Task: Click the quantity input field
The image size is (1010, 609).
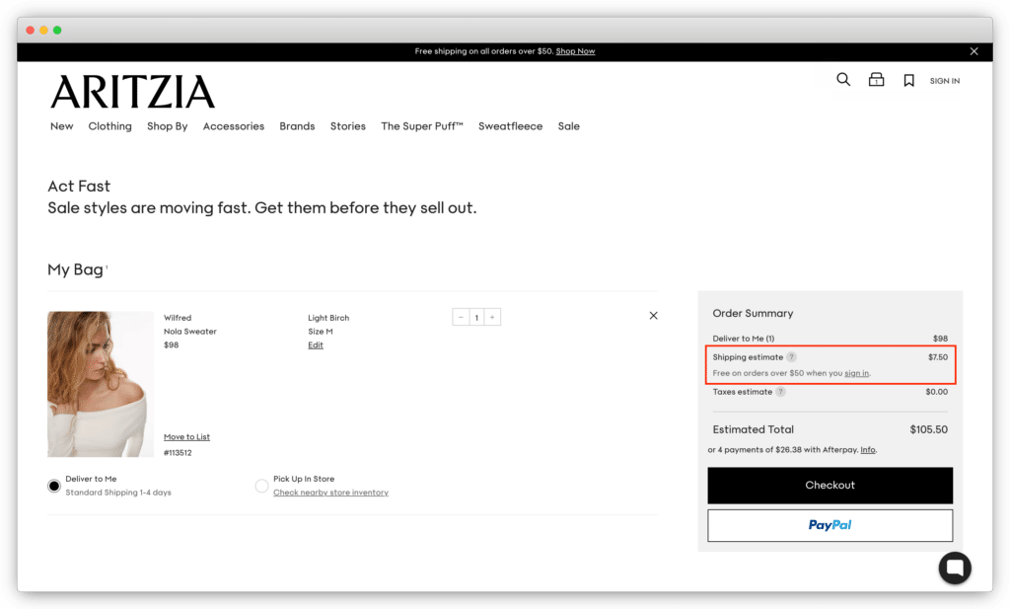Action: (x=476, y=317)
